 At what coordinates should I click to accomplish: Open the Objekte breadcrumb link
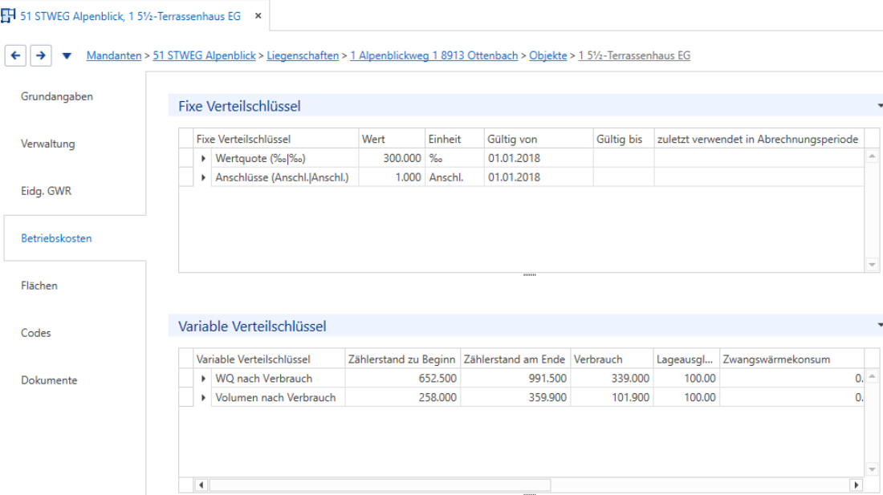(x=548, y=55)
